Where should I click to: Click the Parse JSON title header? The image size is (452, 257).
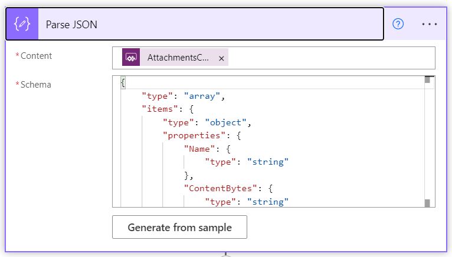point(195,24)
